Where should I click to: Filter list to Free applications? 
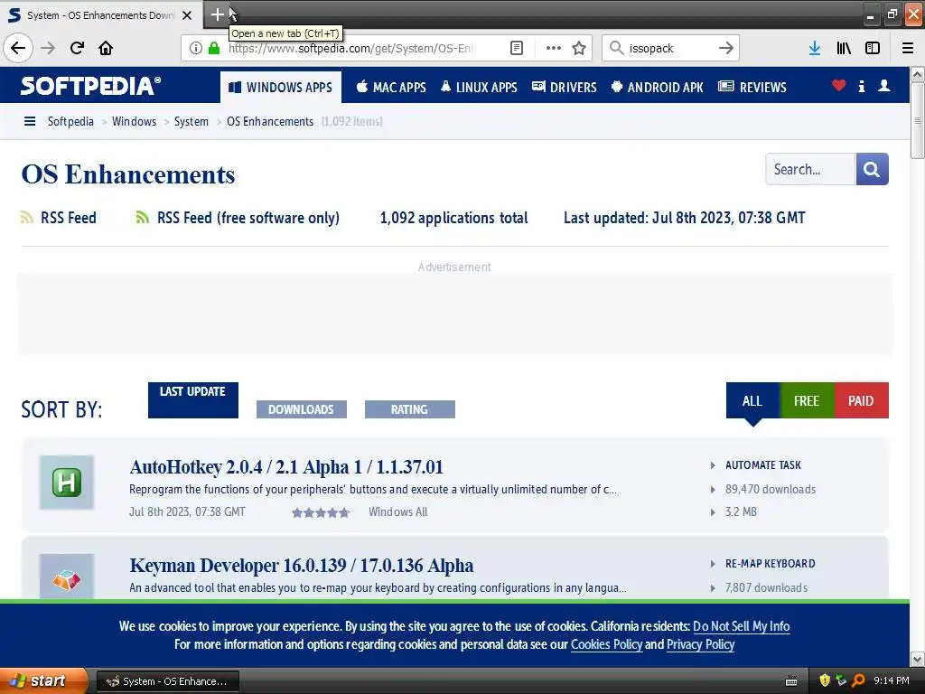pos(807,400)
